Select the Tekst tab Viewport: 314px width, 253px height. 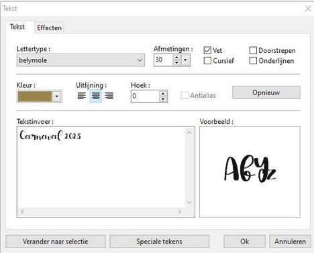[x=17, y=27]
